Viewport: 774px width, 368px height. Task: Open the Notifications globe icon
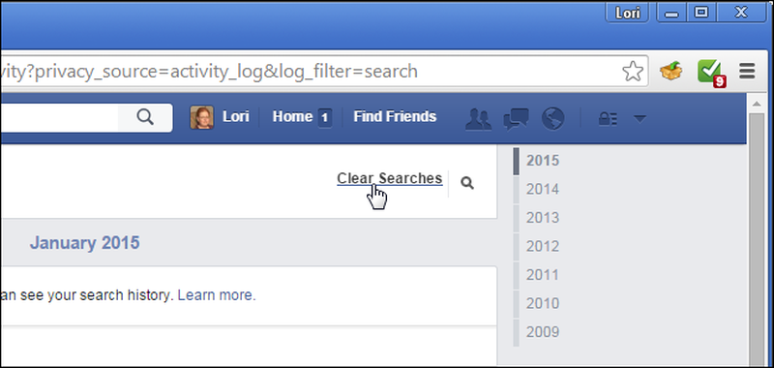552,118
